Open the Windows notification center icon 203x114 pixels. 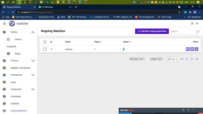tap(198, 2)
